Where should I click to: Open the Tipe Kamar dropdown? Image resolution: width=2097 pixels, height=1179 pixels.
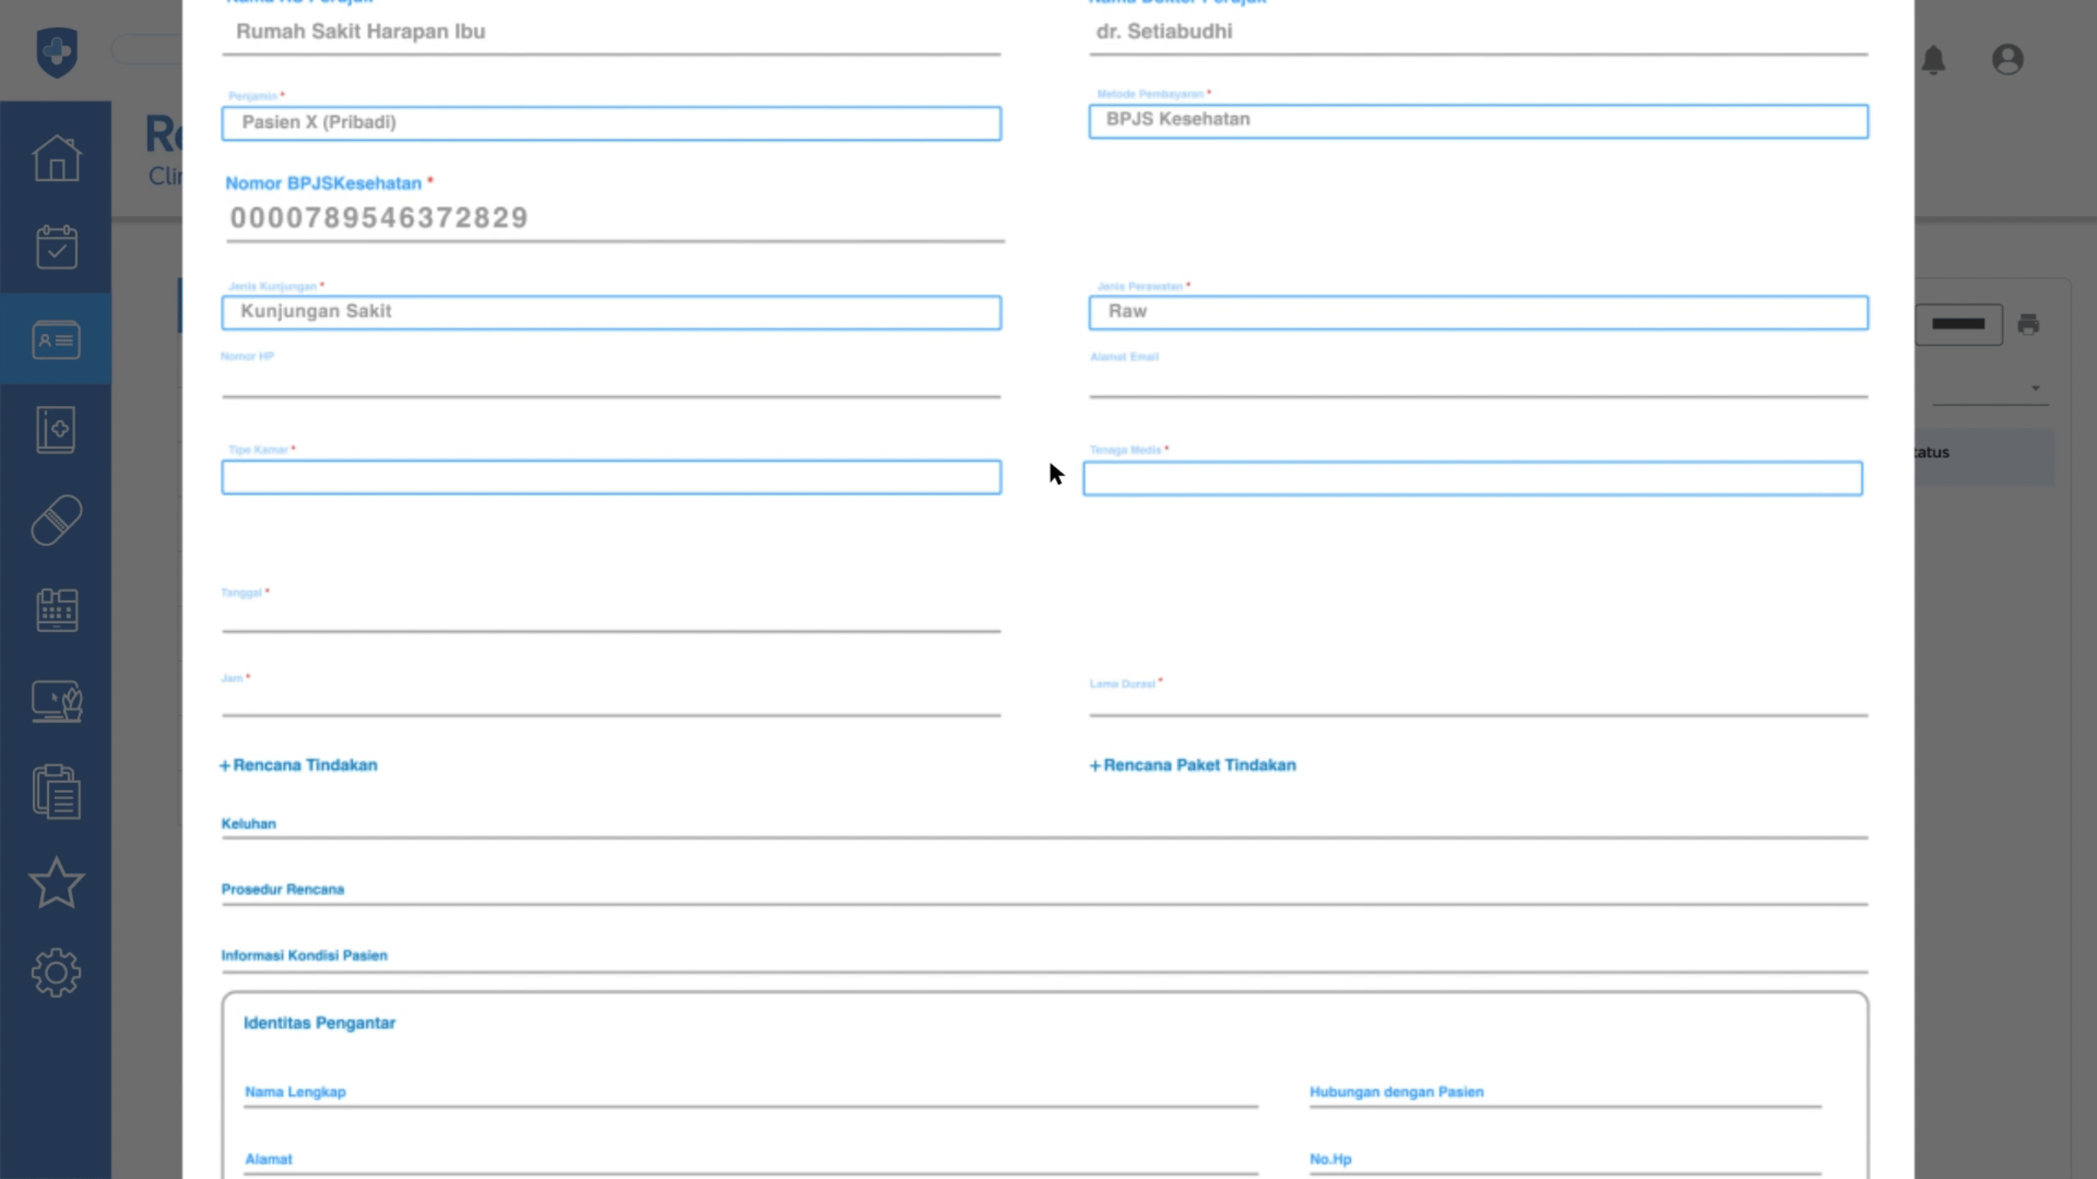[611, 477]
